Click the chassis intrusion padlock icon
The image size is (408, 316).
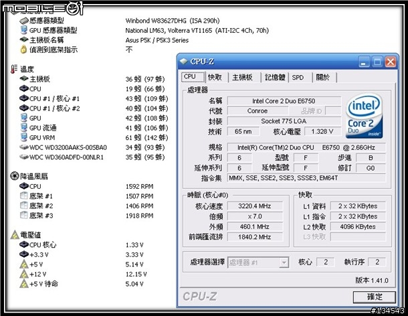click(23, 50)
